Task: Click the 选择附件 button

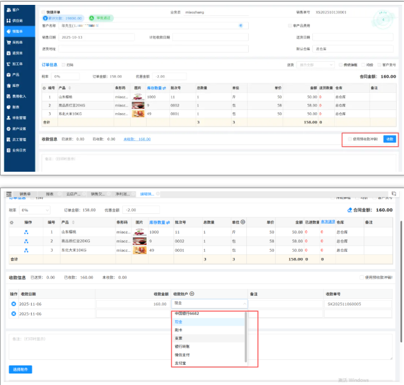Action: 21,370
